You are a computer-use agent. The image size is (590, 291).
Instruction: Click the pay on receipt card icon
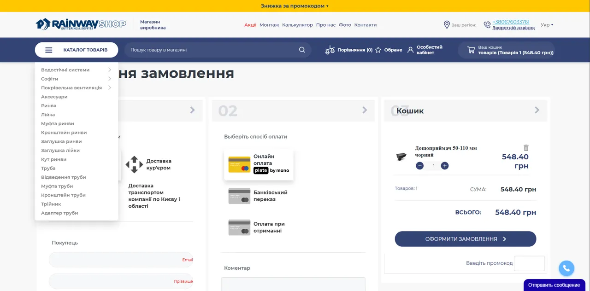coord(239,227)
